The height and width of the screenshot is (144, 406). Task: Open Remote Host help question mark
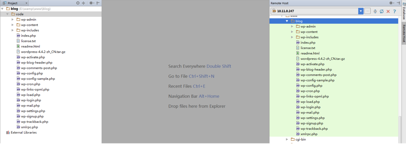tap(395, 11)
